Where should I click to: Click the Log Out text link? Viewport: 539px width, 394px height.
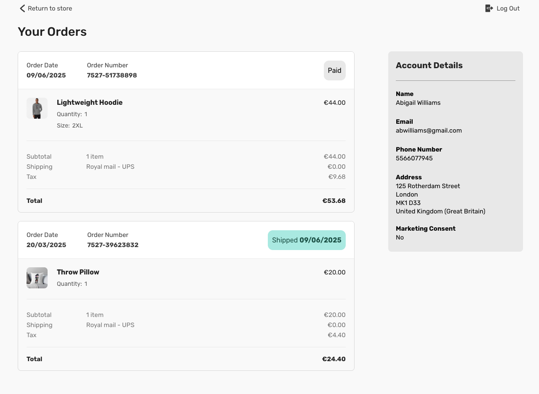(508, 8)
